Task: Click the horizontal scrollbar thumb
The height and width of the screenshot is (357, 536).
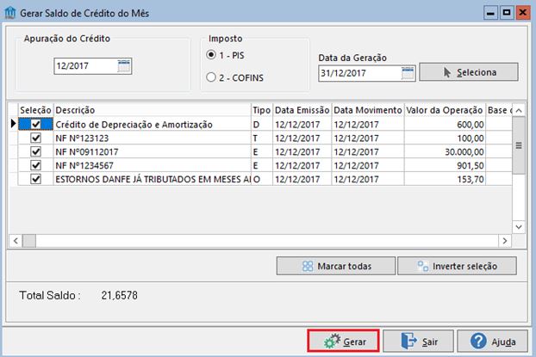Action: tap(29, 241)
